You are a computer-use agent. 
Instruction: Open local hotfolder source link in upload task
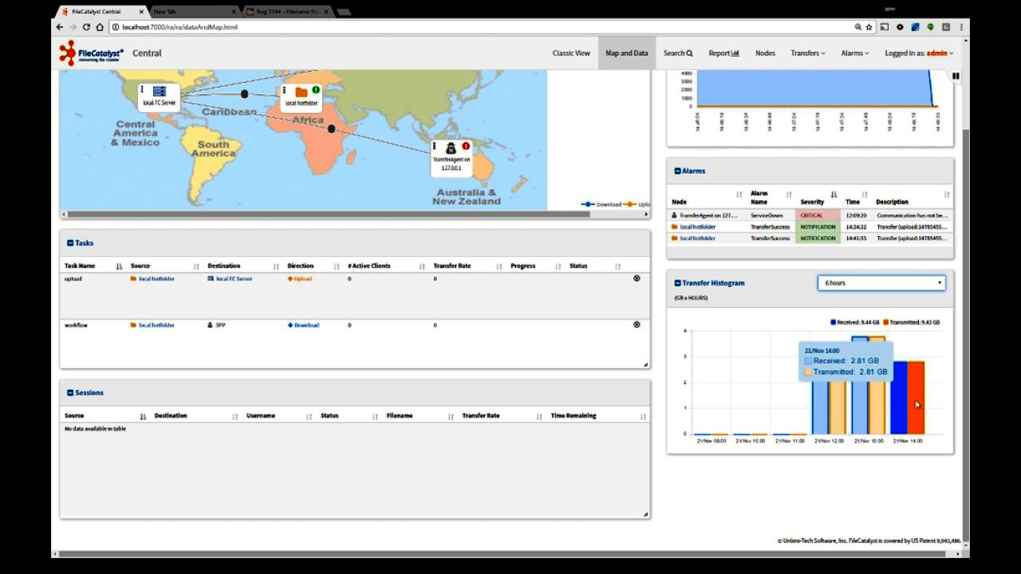156,279
